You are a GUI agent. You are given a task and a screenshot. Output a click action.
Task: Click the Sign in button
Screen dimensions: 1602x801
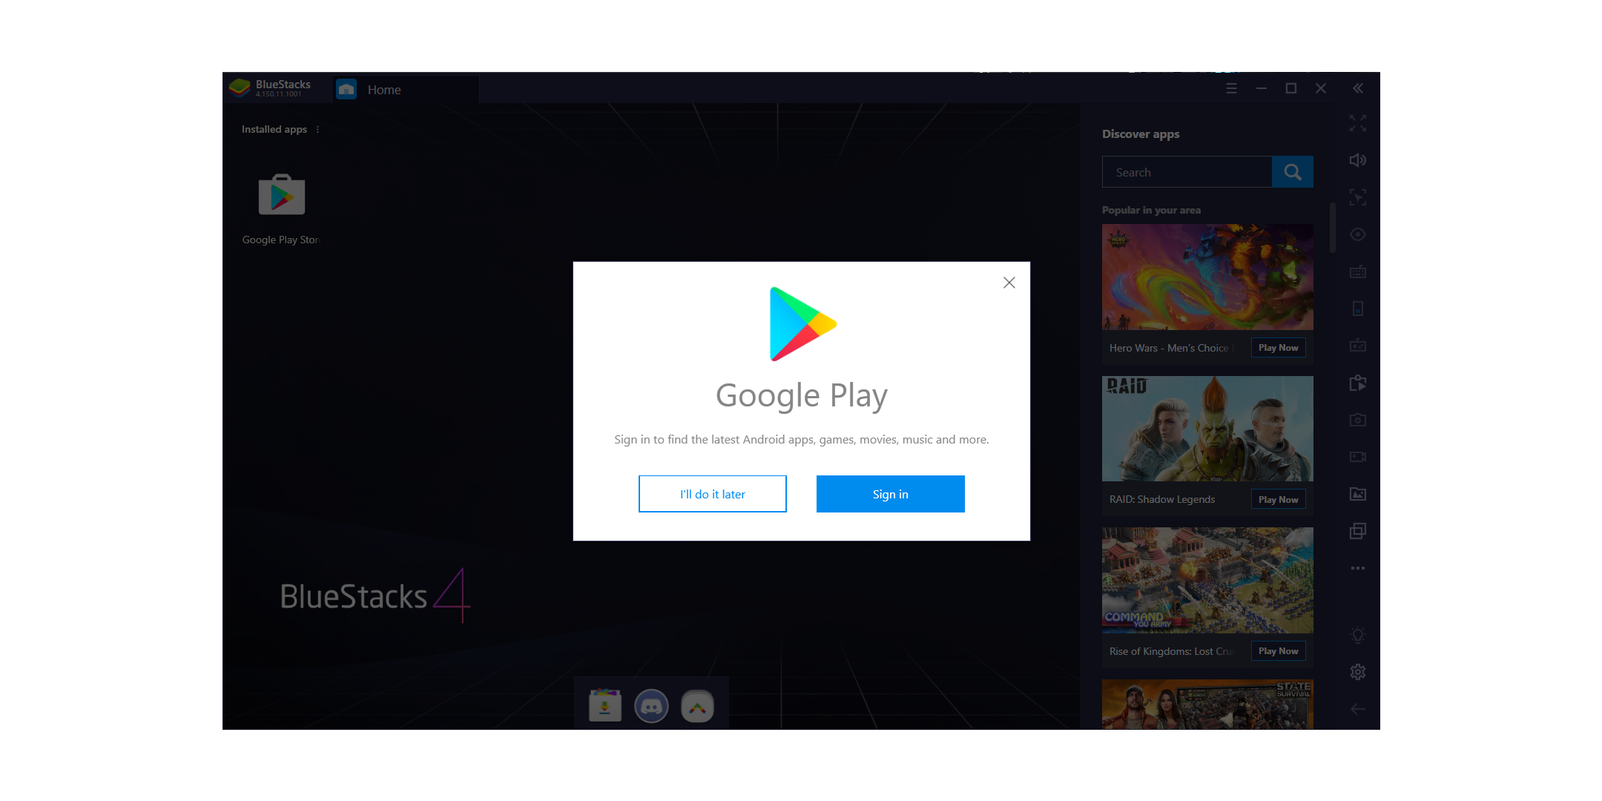pyautogui.click(x=890, y=494)
